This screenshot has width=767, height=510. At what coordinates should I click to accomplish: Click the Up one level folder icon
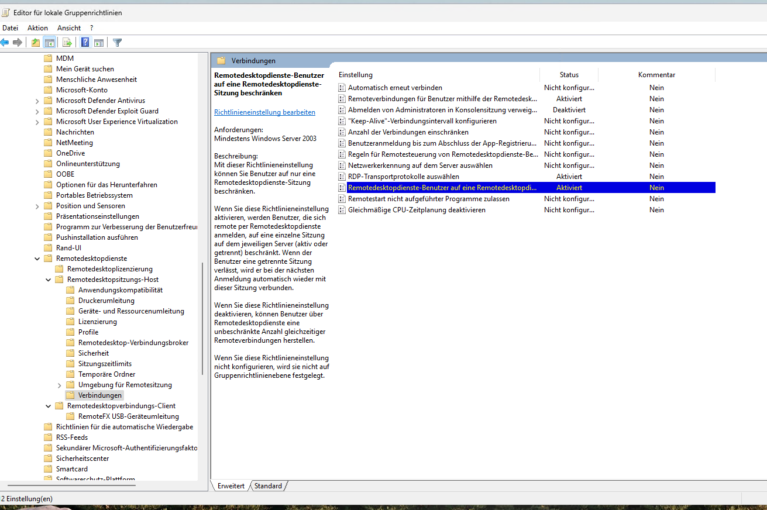(36, 42)
